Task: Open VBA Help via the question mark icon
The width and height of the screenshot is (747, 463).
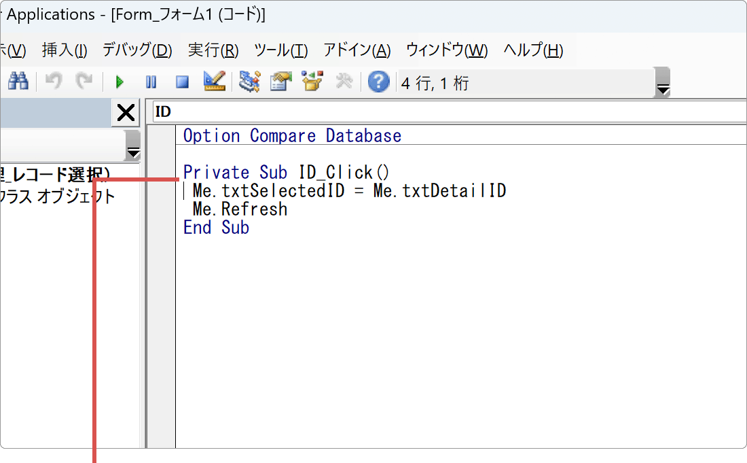Action: pos(378,82)
